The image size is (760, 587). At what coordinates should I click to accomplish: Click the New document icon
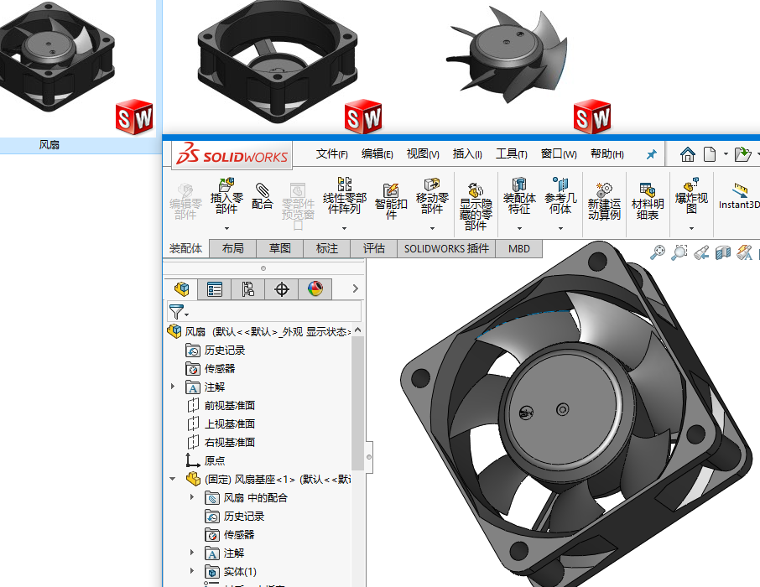click(710, 154)
